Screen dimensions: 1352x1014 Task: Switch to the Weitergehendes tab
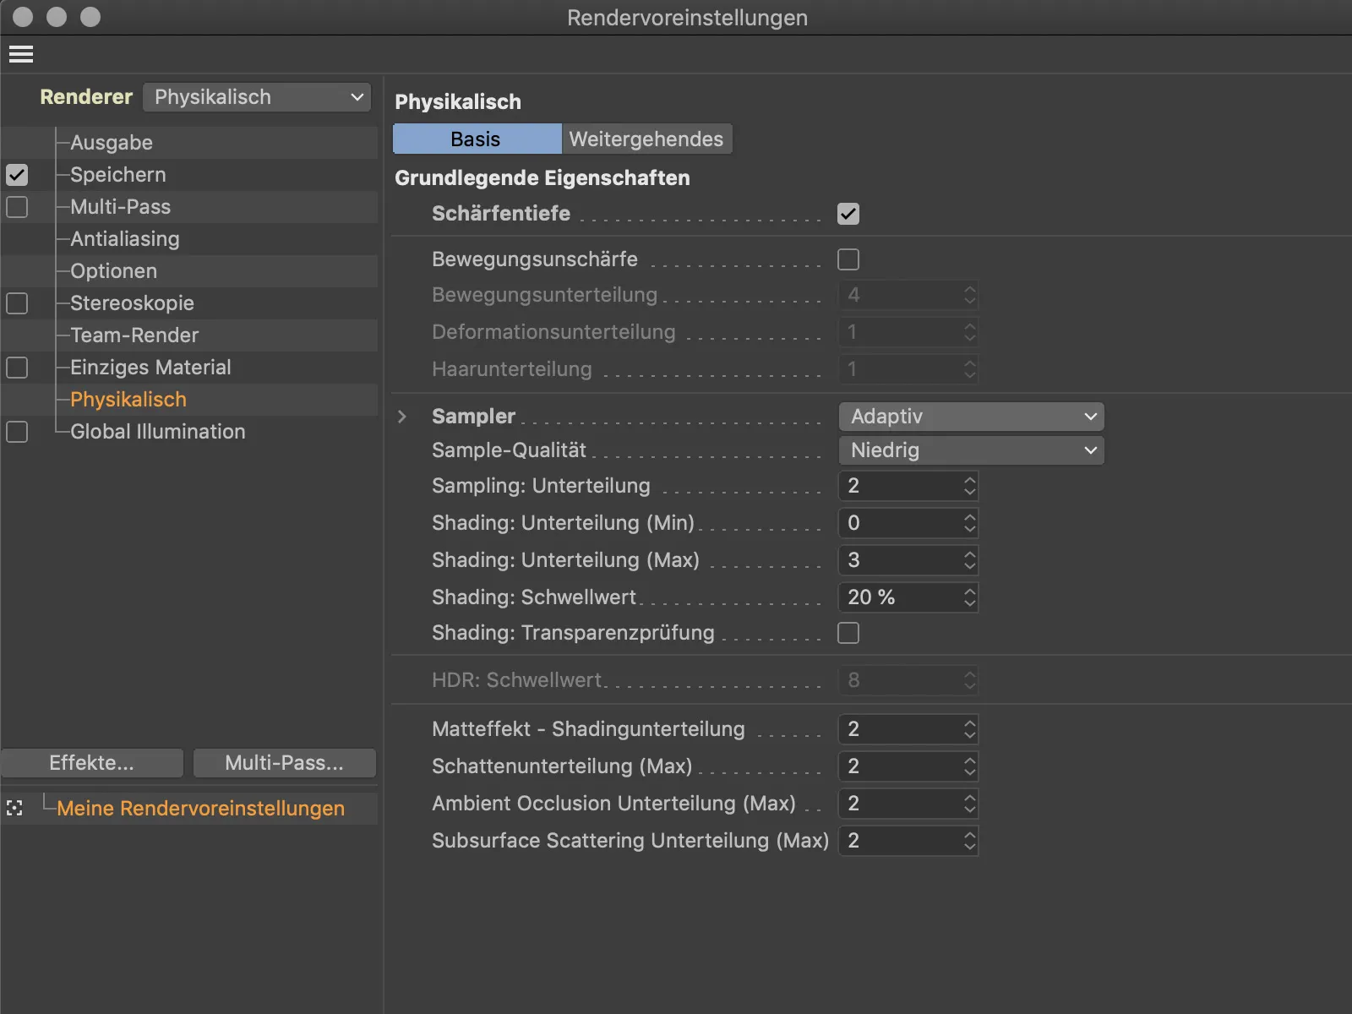coord(646,139)
